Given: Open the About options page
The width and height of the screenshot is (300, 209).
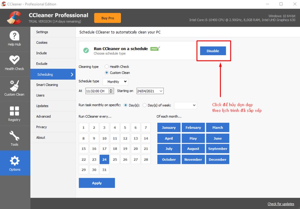Looking at the screenshot, I should (53, 137).
